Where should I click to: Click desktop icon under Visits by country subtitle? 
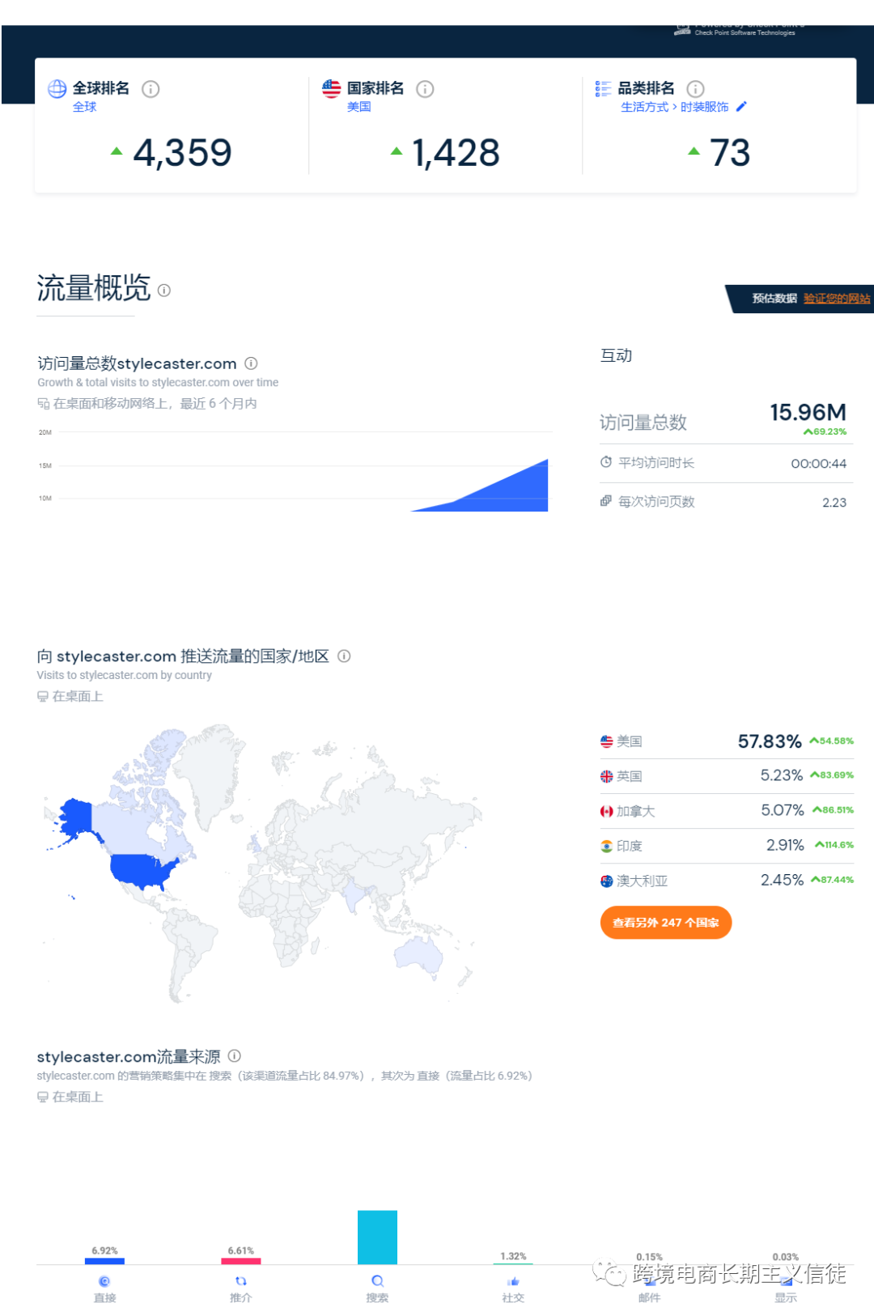click(43, 696)
